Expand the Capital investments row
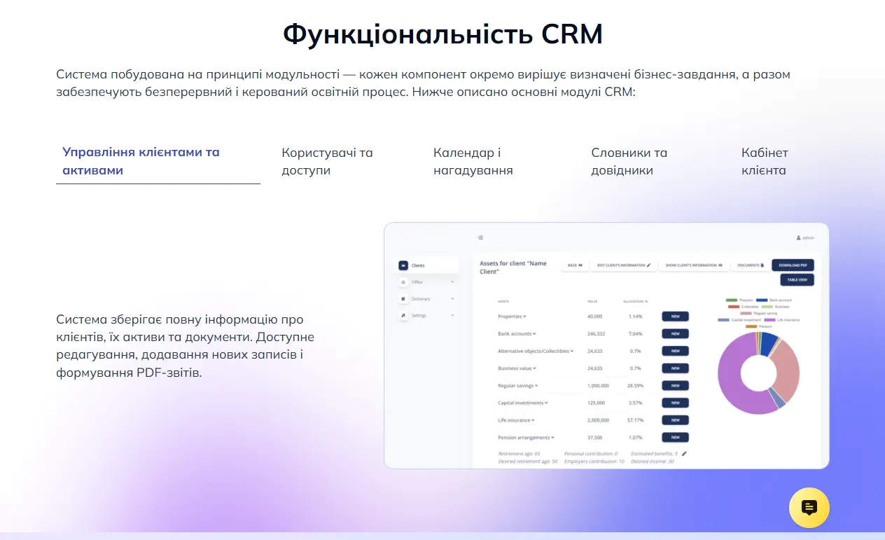 [x=546, y=403]
